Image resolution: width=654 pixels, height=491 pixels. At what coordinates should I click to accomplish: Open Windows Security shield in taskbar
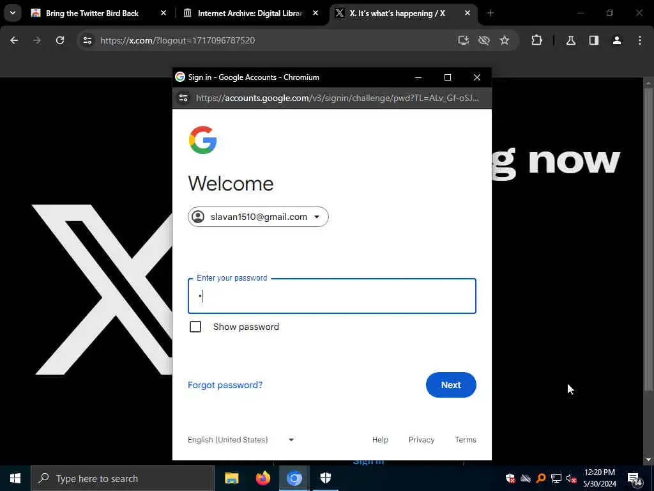click(x=325, y=478)
